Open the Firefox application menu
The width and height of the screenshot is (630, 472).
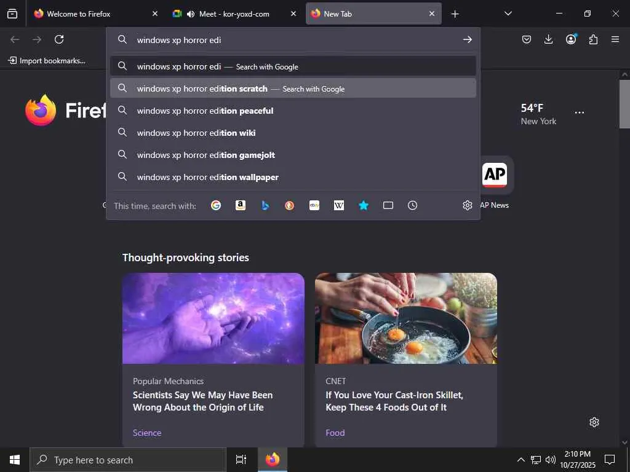[x=615, y=39]
